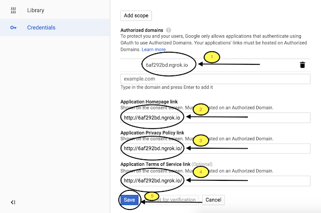The height and width of the screenshot is (213, 321).
Task: Collapse the sidebar using the bottom-left arrow icon
Action: pyautogui.click(x=14, y=202)
